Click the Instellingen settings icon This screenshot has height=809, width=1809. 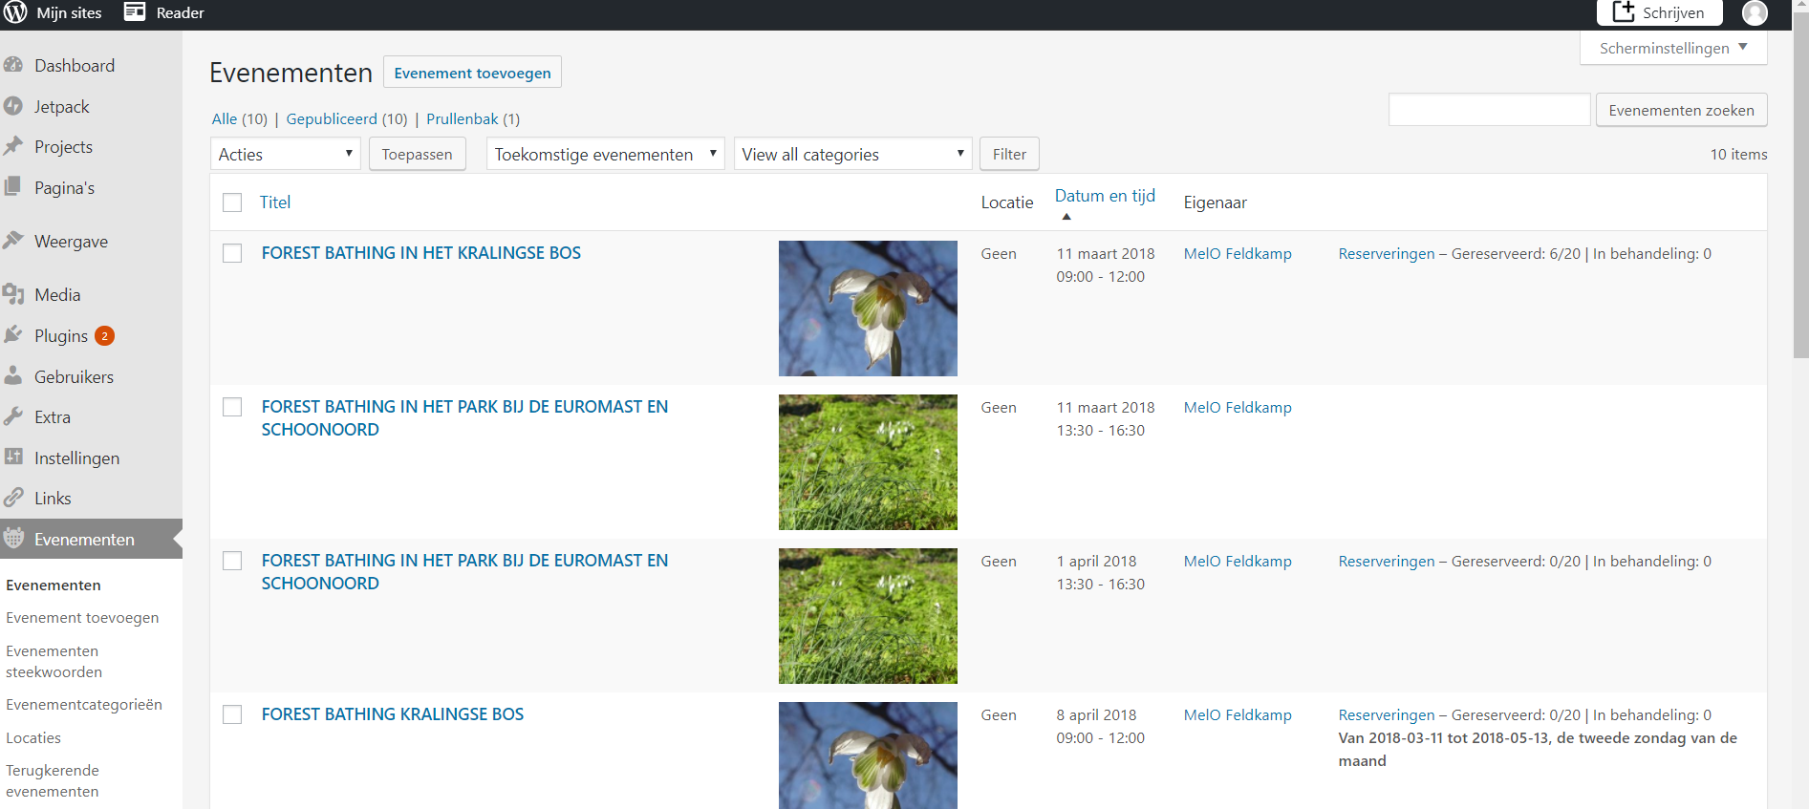(x=13, y=458)
